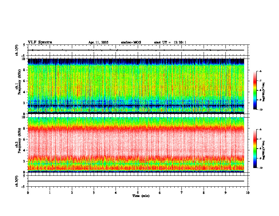The height and width of the screenshot is (216, 279).
Task: Click the ch.1 waveform trace panel
Action: (x=138, y=50)
